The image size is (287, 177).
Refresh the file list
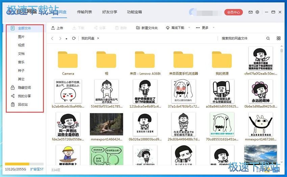pos(74,38)
